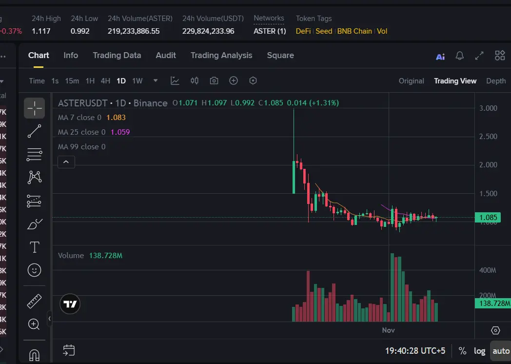Open the hexagon chart settings icon
The height and width of the screenshot is (364, 511).
[x=253, y=81]
